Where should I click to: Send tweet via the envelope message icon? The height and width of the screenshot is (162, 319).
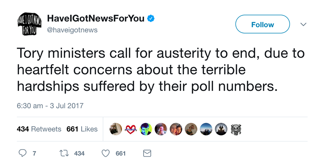[x=147, y=153]
